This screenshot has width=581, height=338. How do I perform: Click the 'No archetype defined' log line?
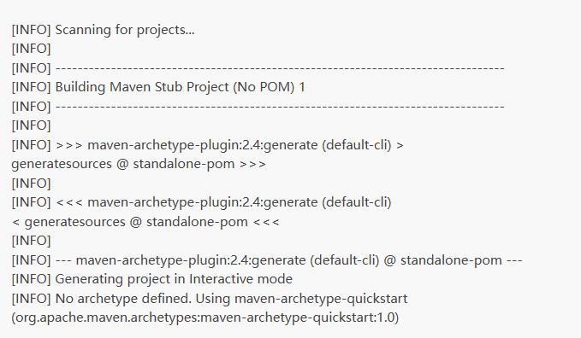(x=210, y=299)
